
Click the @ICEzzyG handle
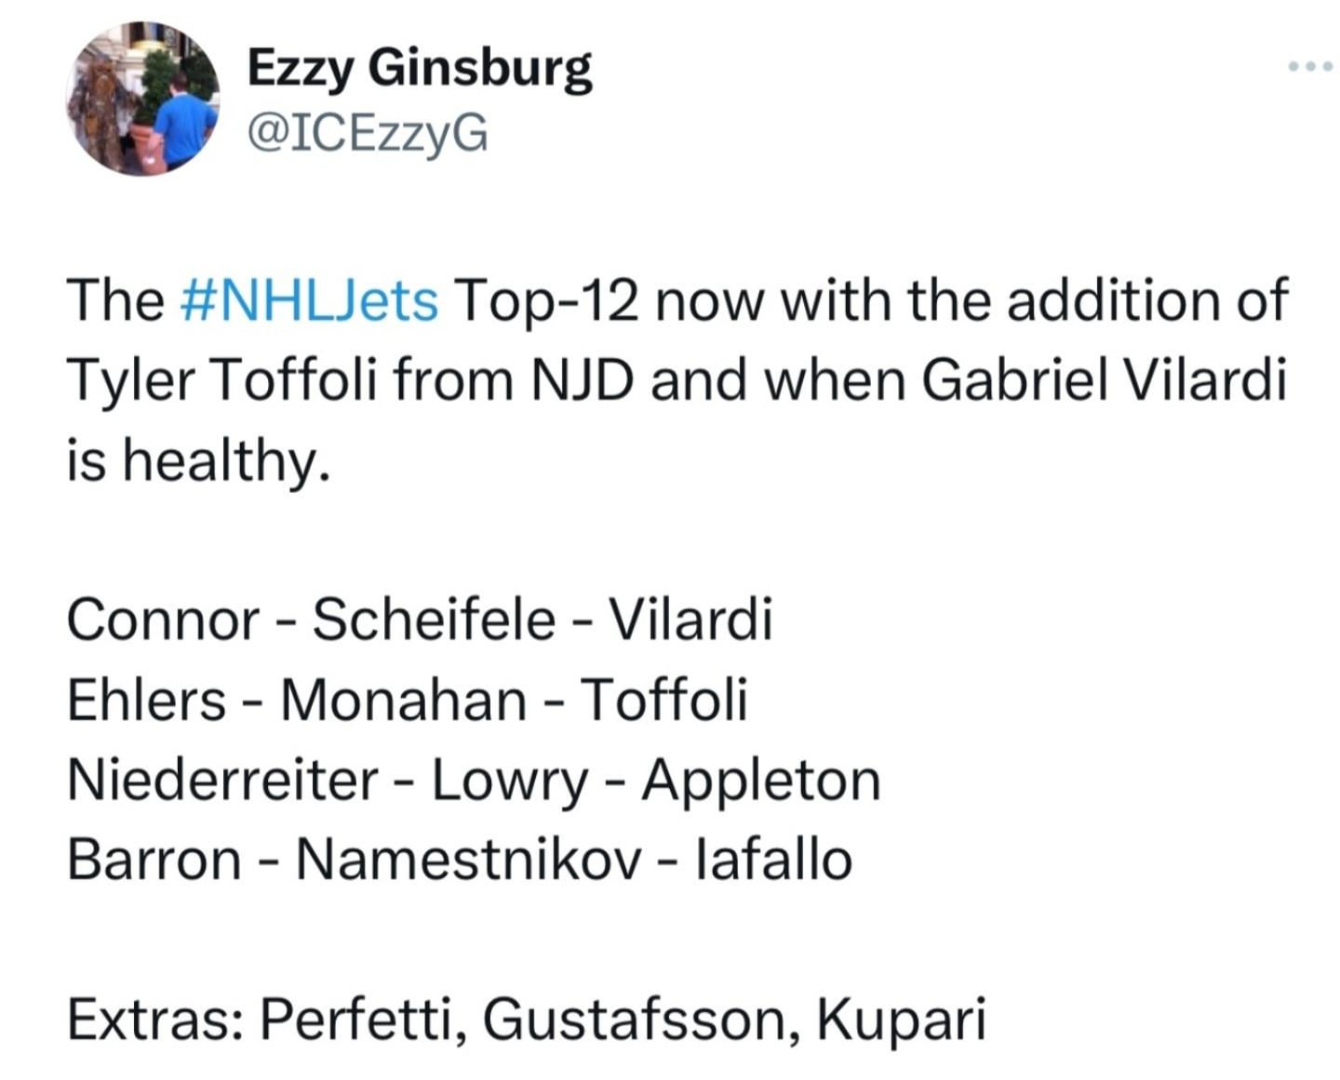point(367,135)
